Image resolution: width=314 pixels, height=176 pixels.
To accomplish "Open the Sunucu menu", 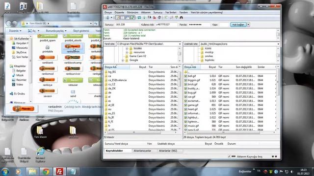I will [158, 12].
